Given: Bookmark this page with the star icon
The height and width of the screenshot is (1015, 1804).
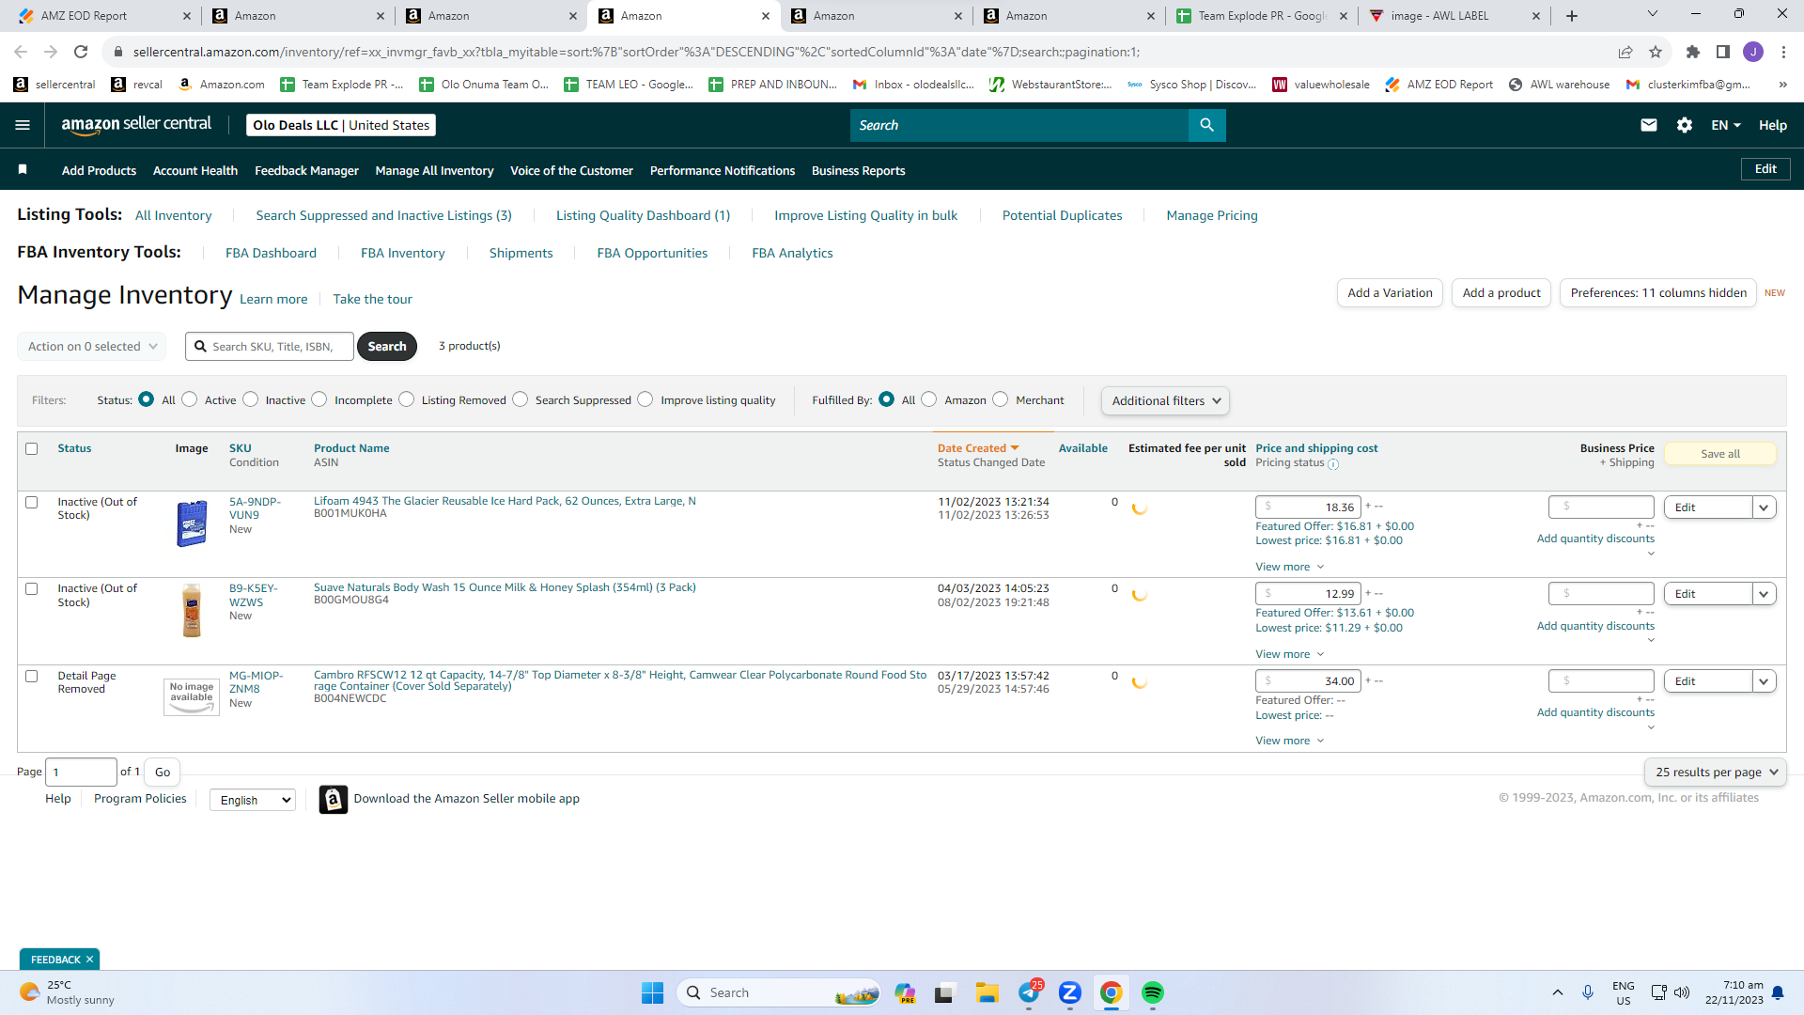Looking at the screenshot, I should coord(1656,52).
